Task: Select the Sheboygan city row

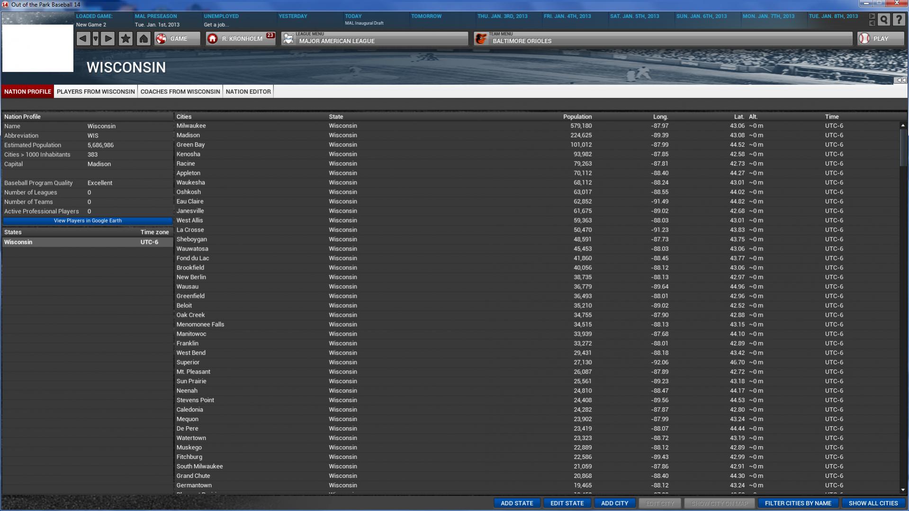Action: click(537, 240)
